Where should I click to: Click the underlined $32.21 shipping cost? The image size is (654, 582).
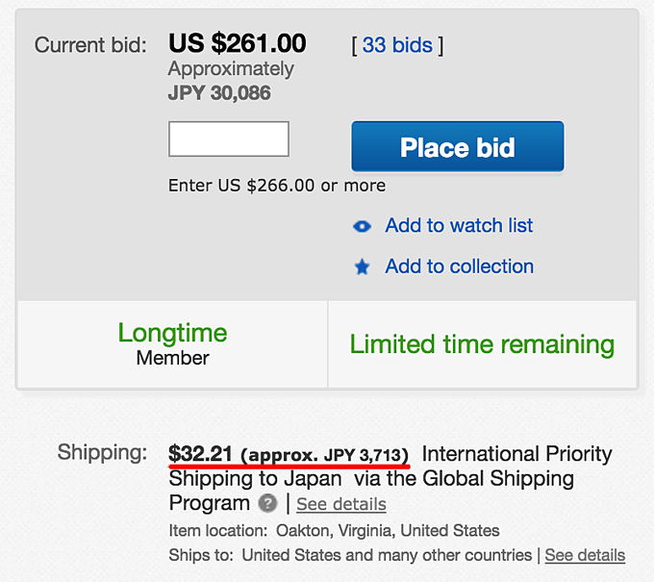tap(200, 454)
